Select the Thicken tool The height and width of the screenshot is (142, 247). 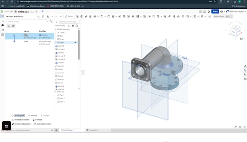click(x=95, y=16)
